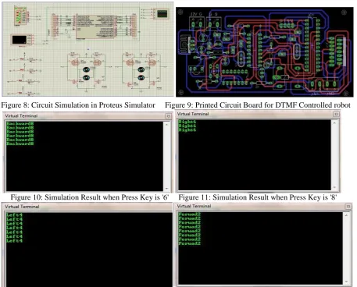Click scroll-up arrow in Forwad2 terminal
The height and width of the screenshot is (287, 357).
coord(346,215)
